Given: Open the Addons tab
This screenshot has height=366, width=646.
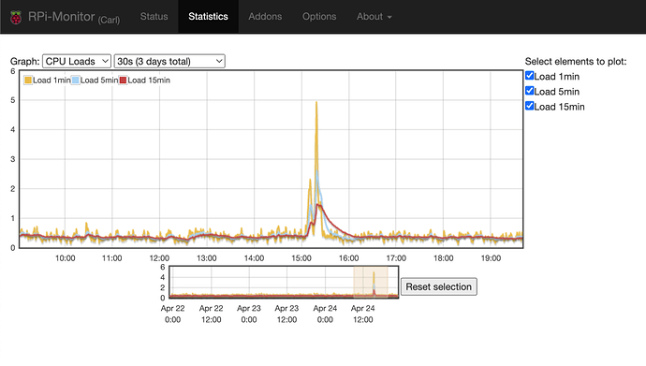Looking at the screenshot, I should pos(265,17).
